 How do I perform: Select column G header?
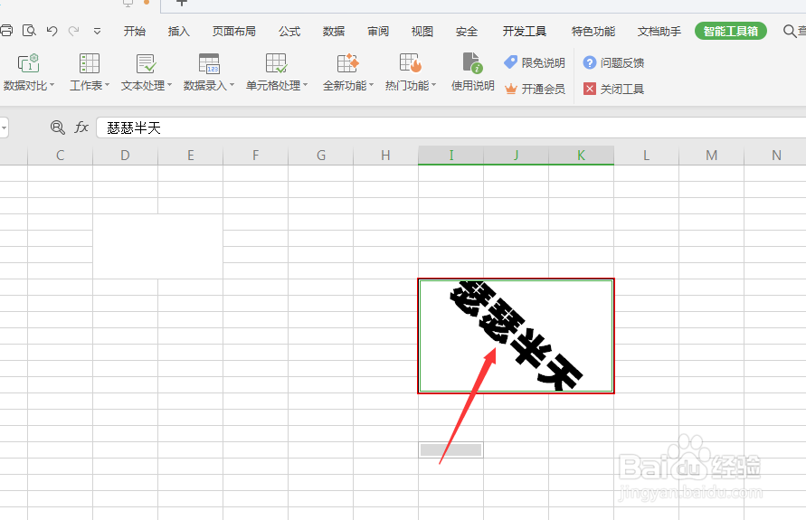click(321, 156)
